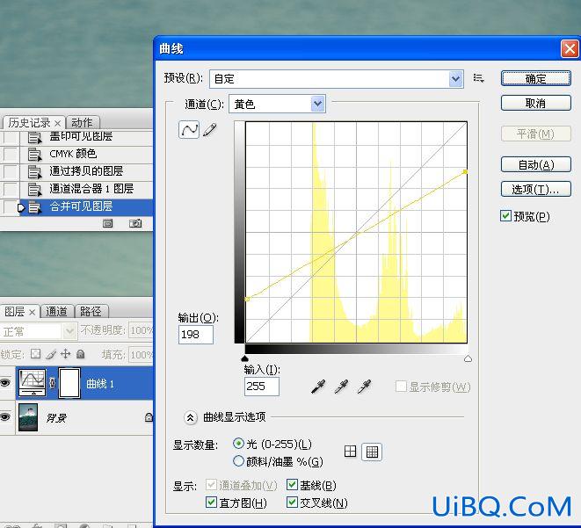Screen dimensions: 581x528
Task: Select the curve point editing tool
Action: (189, 130)
